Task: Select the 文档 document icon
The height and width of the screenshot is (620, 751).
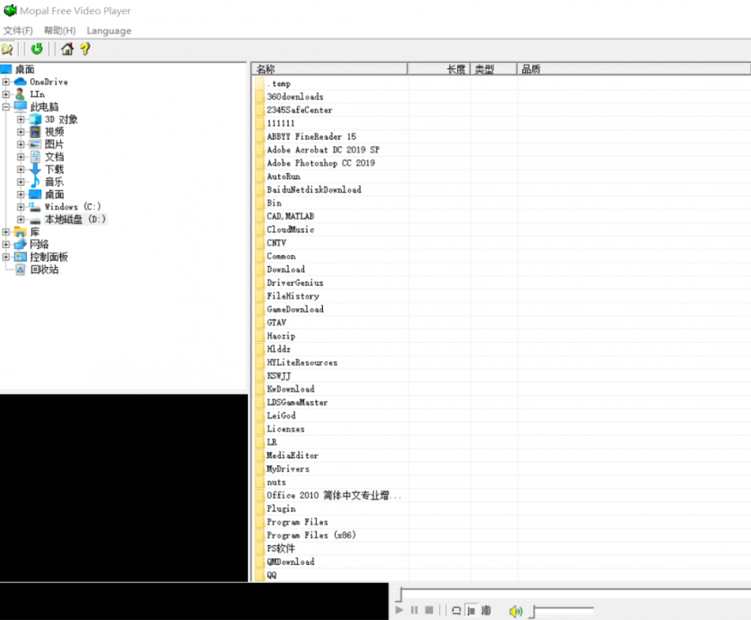Action: [35, 157]
